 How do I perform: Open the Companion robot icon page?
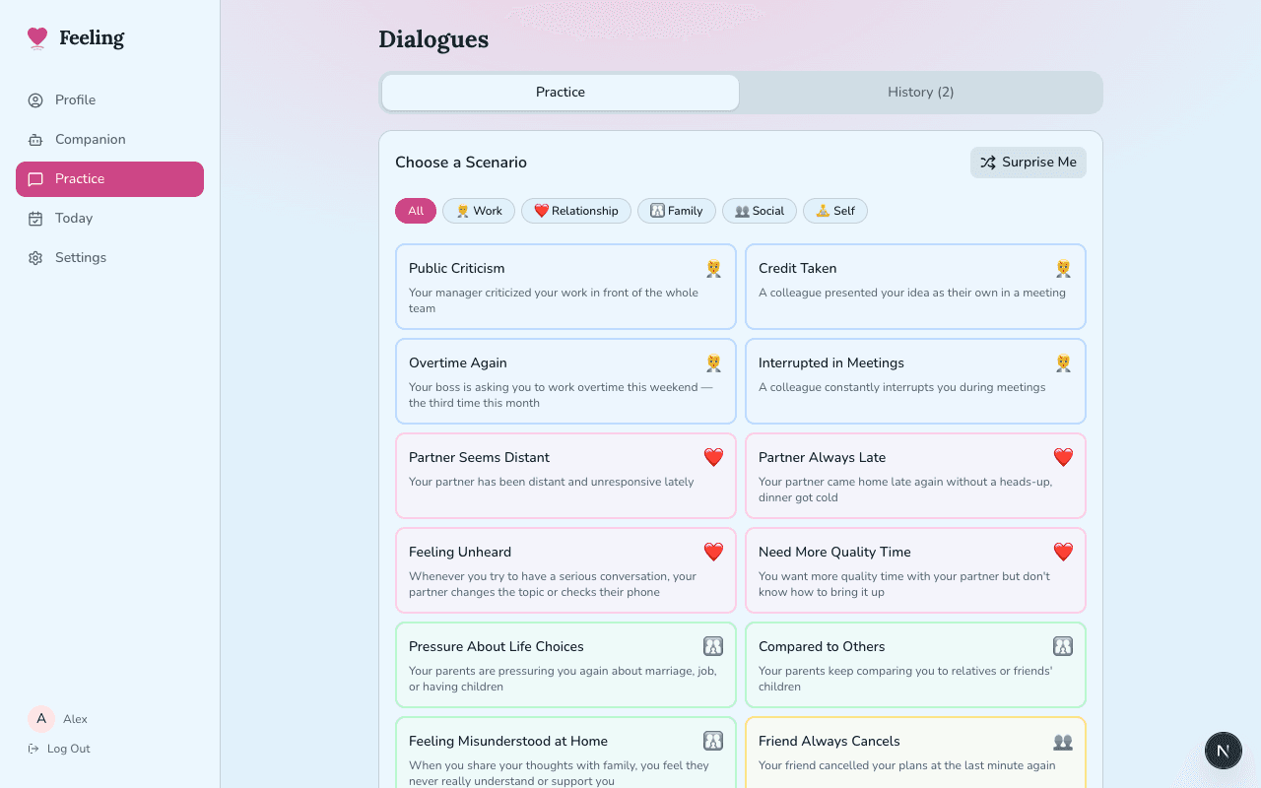coord(35,140)
